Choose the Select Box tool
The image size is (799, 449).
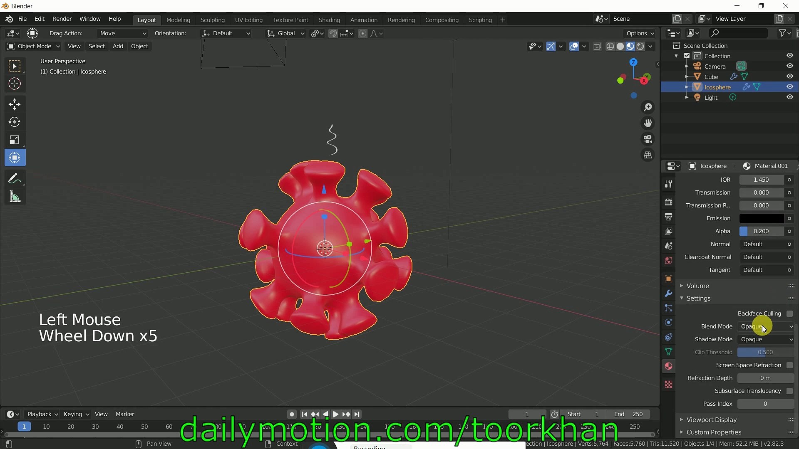pyautogui.click(x=15, y=67)
